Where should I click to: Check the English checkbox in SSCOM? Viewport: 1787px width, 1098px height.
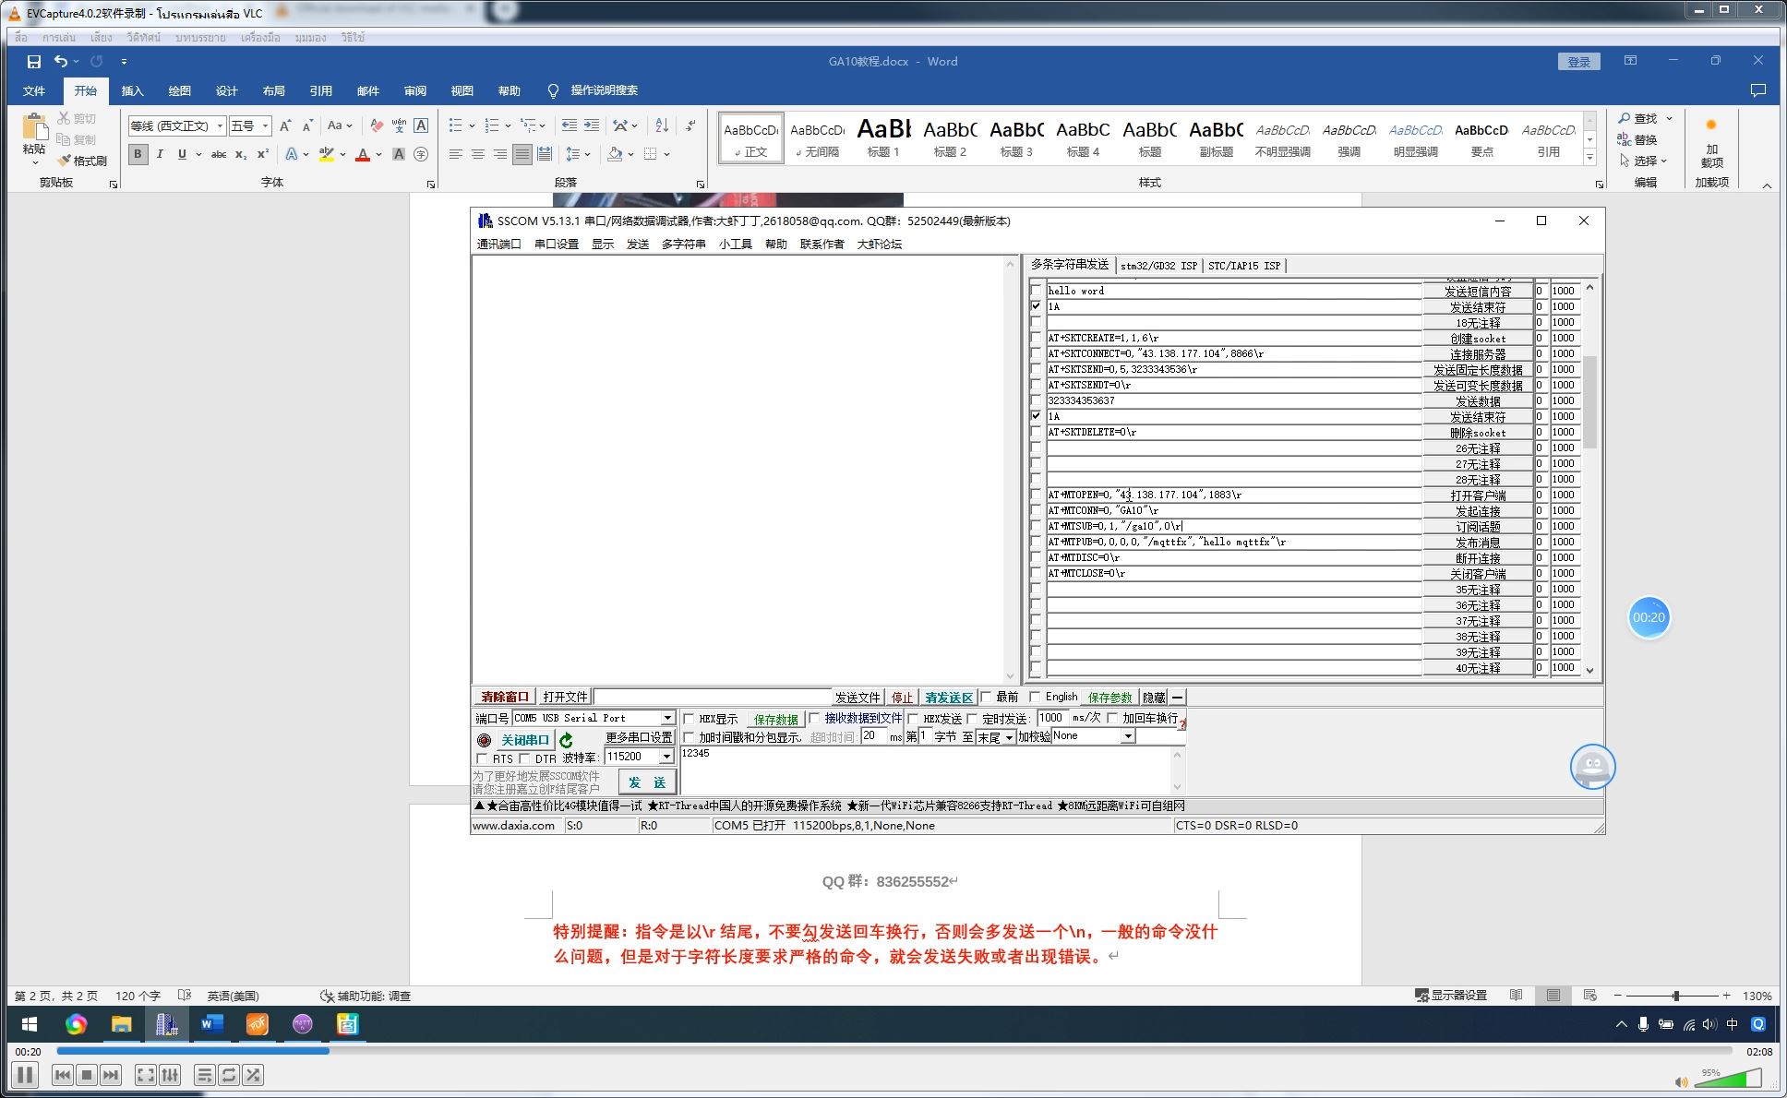[1035, 697]
